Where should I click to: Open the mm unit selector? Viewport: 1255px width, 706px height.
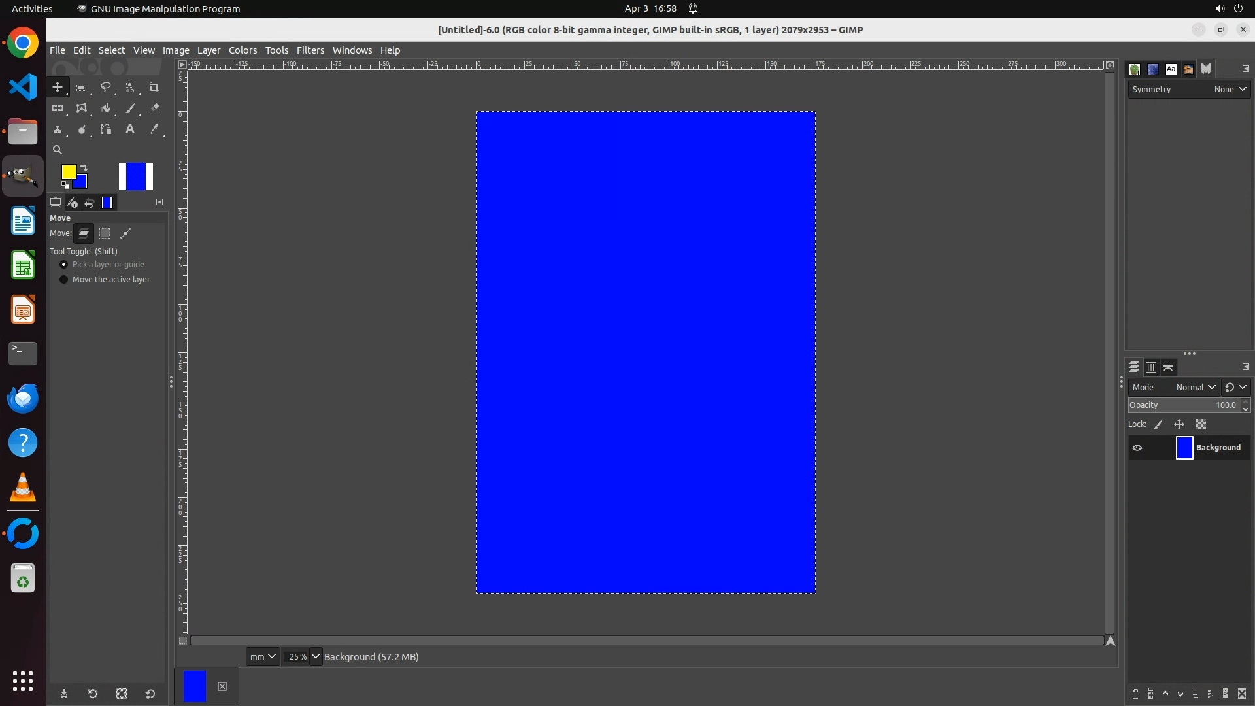click(x=263, y=656)
